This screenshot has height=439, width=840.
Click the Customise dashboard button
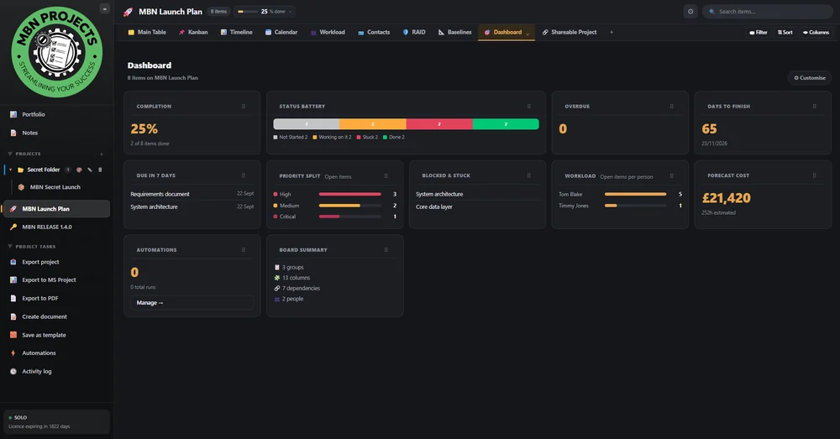[x=810, y=77]
